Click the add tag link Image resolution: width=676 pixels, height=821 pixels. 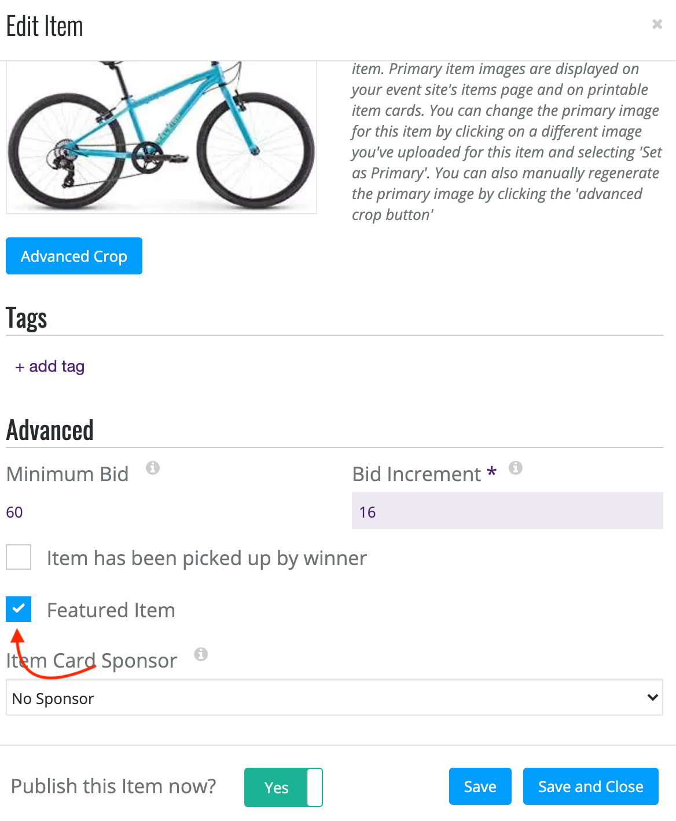point(50,366)
